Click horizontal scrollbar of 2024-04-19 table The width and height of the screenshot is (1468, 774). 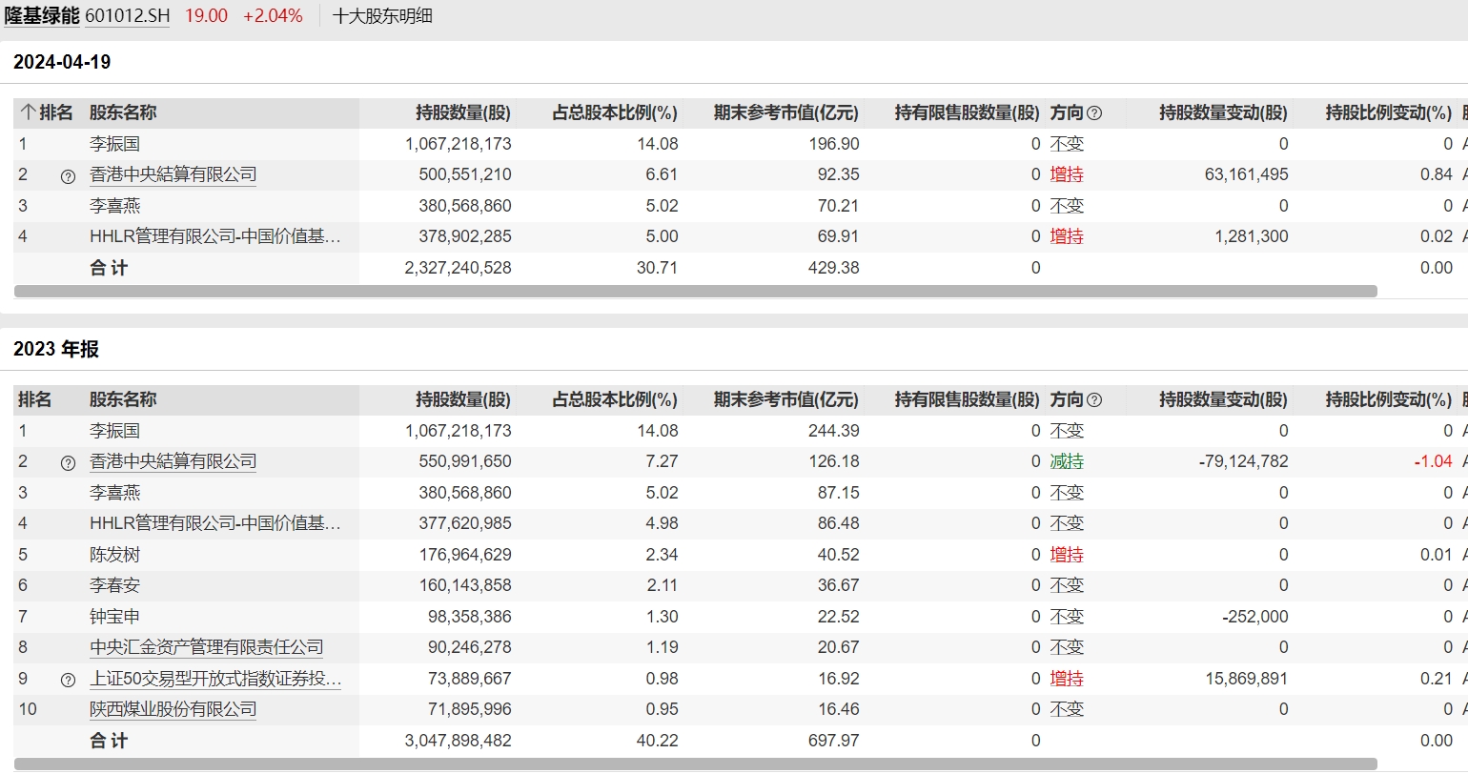point(696,291)
